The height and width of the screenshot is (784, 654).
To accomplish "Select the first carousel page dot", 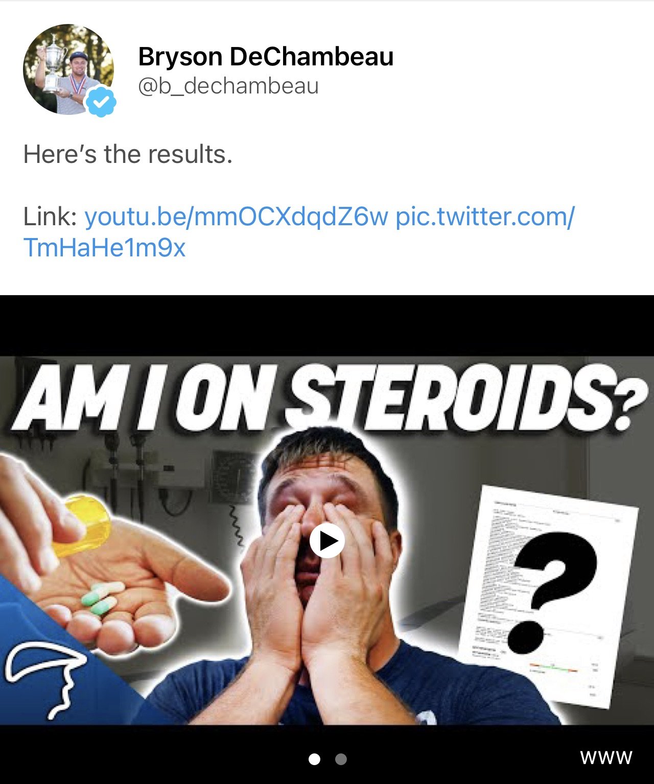I will pyautogui.click(x=315, y=759).
